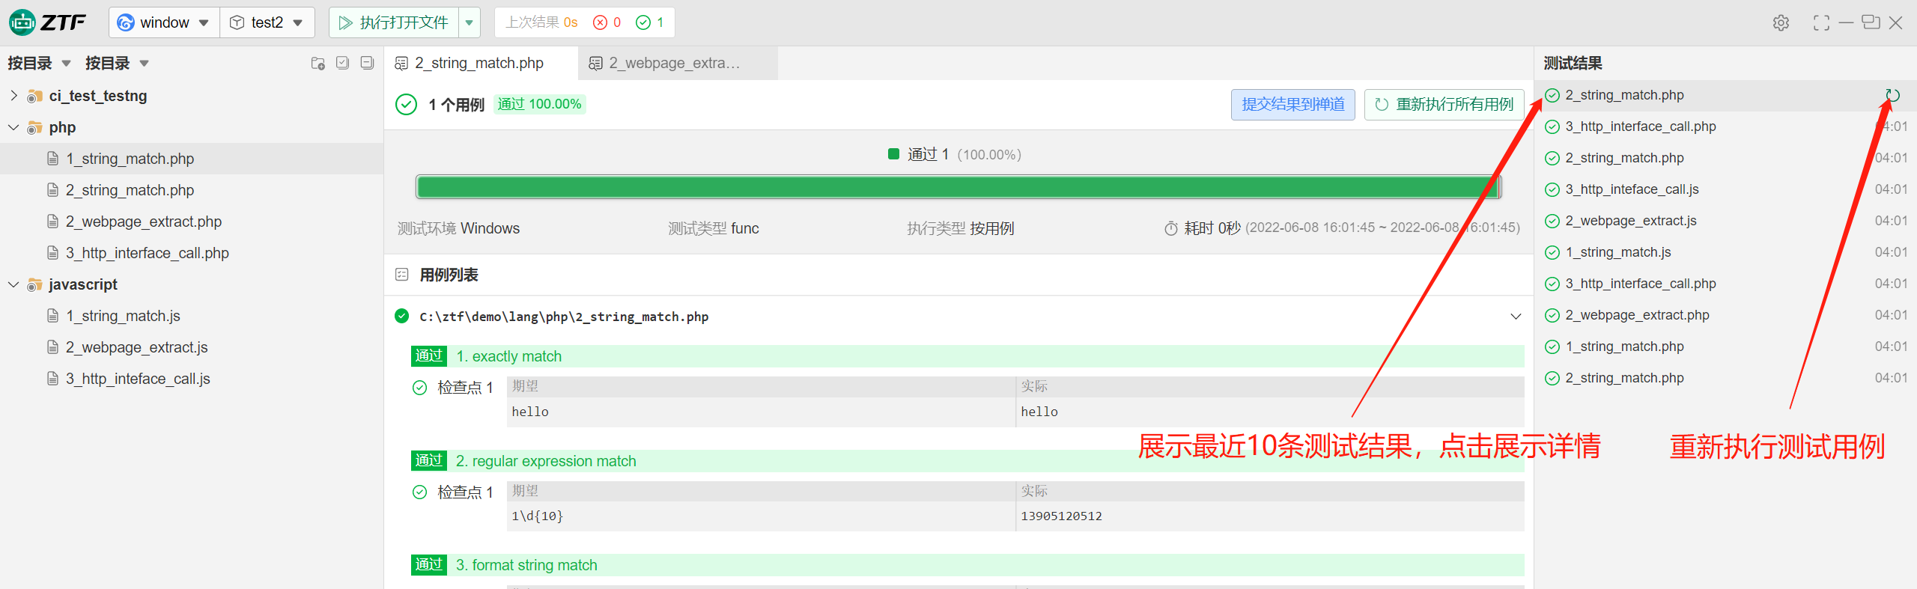
Task: Enter fullscreen mode using the brackets icon
Action: [x=1821, y=23]
